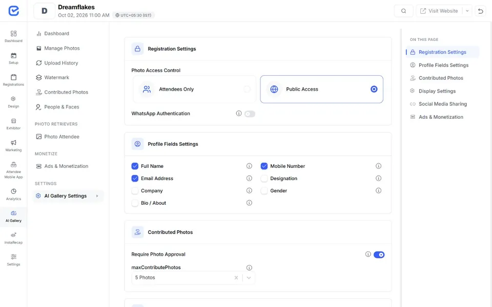The height and width of the screenshot is (307, 492).
Task: Open the UTC+05:30 timezone badge
Action: pyautogui.click(x=133, y=15)
